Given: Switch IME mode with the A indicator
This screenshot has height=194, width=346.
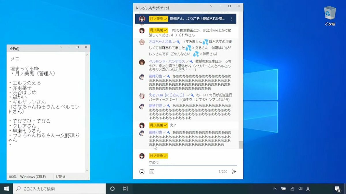Looking at the screenshot, I should click(308, 189).
